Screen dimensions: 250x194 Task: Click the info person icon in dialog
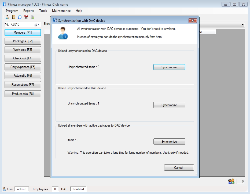click(63, 33)
